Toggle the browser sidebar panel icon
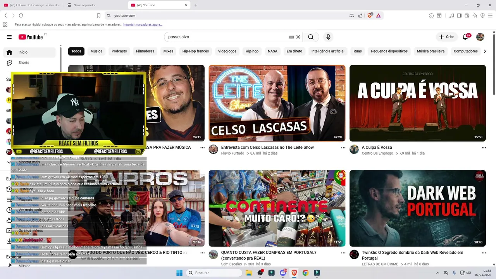 coord(459,15)
